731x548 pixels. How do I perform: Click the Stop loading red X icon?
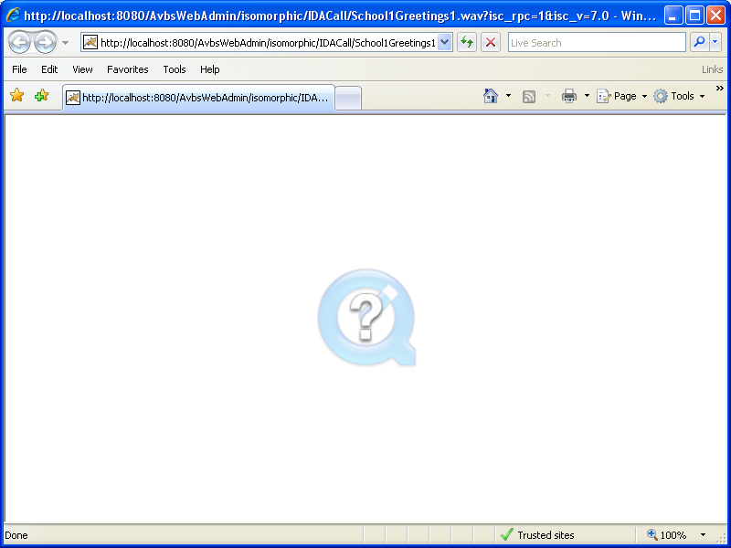coord(491,43)
